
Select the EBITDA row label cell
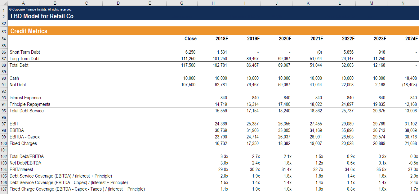coord(17,130)
